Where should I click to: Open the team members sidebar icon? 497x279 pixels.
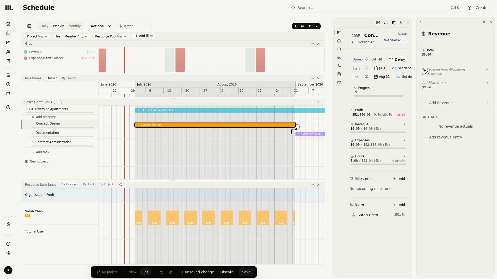point(8,52)
